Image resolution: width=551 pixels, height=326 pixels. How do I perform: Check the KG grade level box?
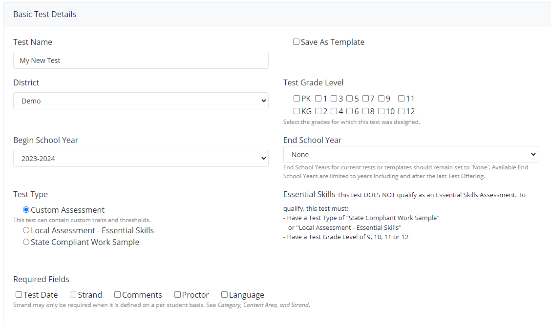(x=297, y=111)
